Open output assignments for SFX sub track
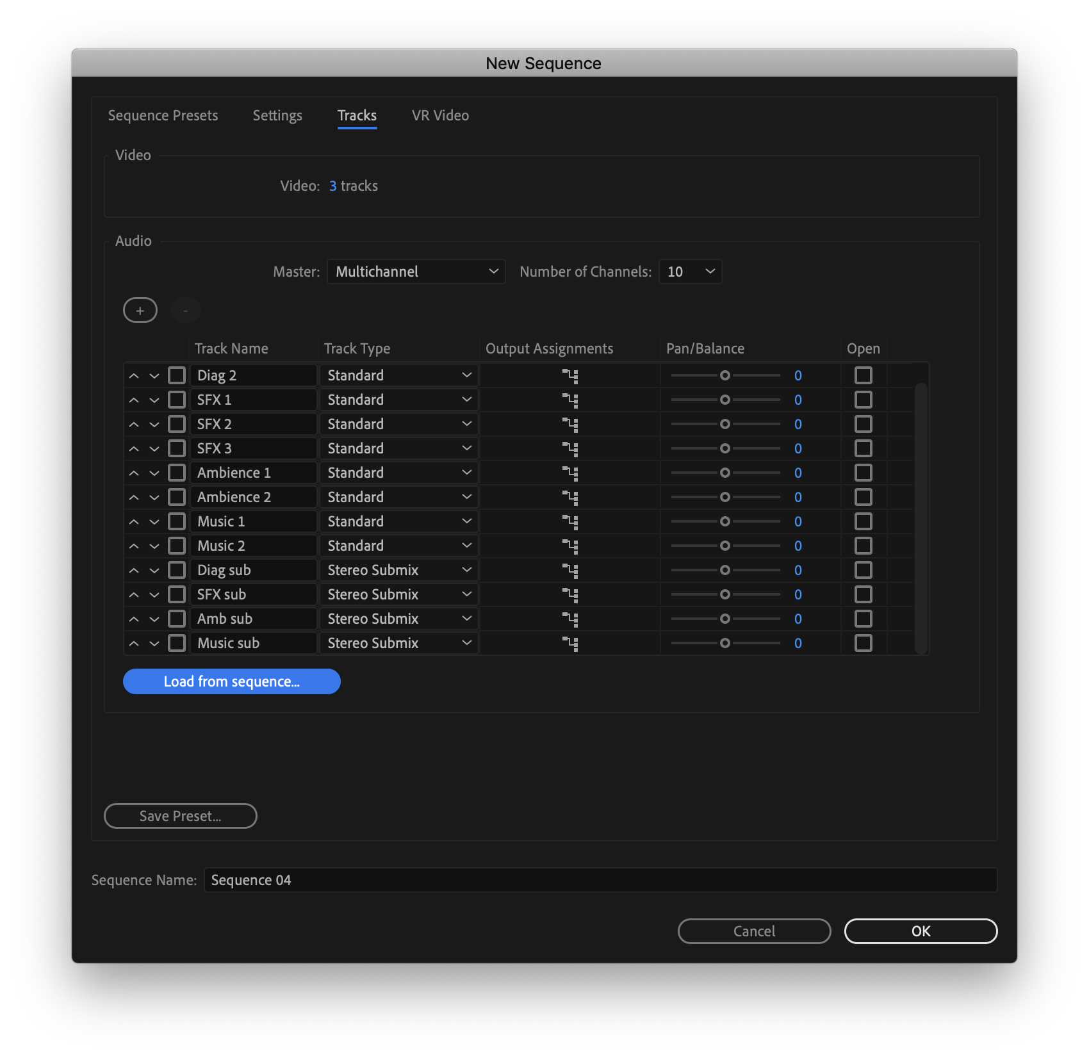The height and width of the screenshot is (1058, 1089). click(570, 595)
